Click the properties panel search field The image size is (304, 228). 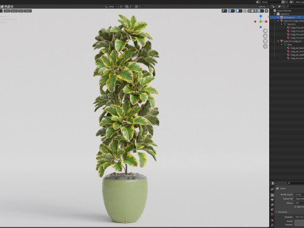(x=296, y=183)
